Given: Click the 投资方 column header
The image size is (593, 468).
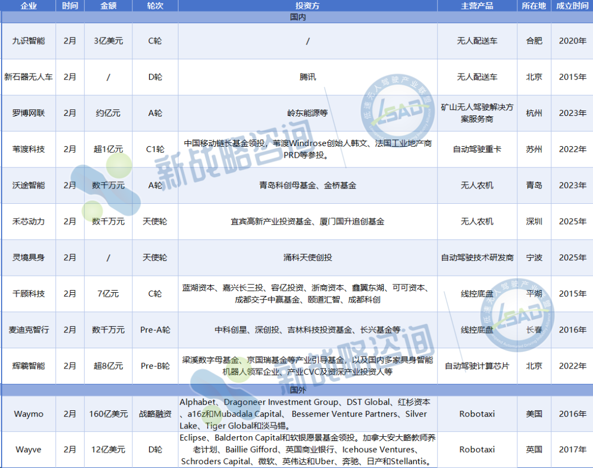Looking at the screenshot, I should tap(307, 5).
